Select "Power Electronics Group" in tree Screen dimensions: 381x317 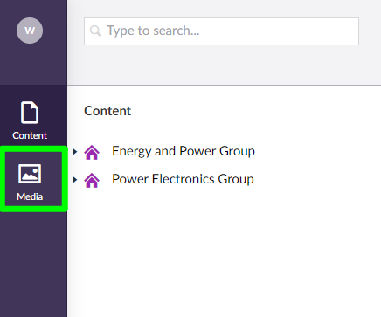(183, 179)
